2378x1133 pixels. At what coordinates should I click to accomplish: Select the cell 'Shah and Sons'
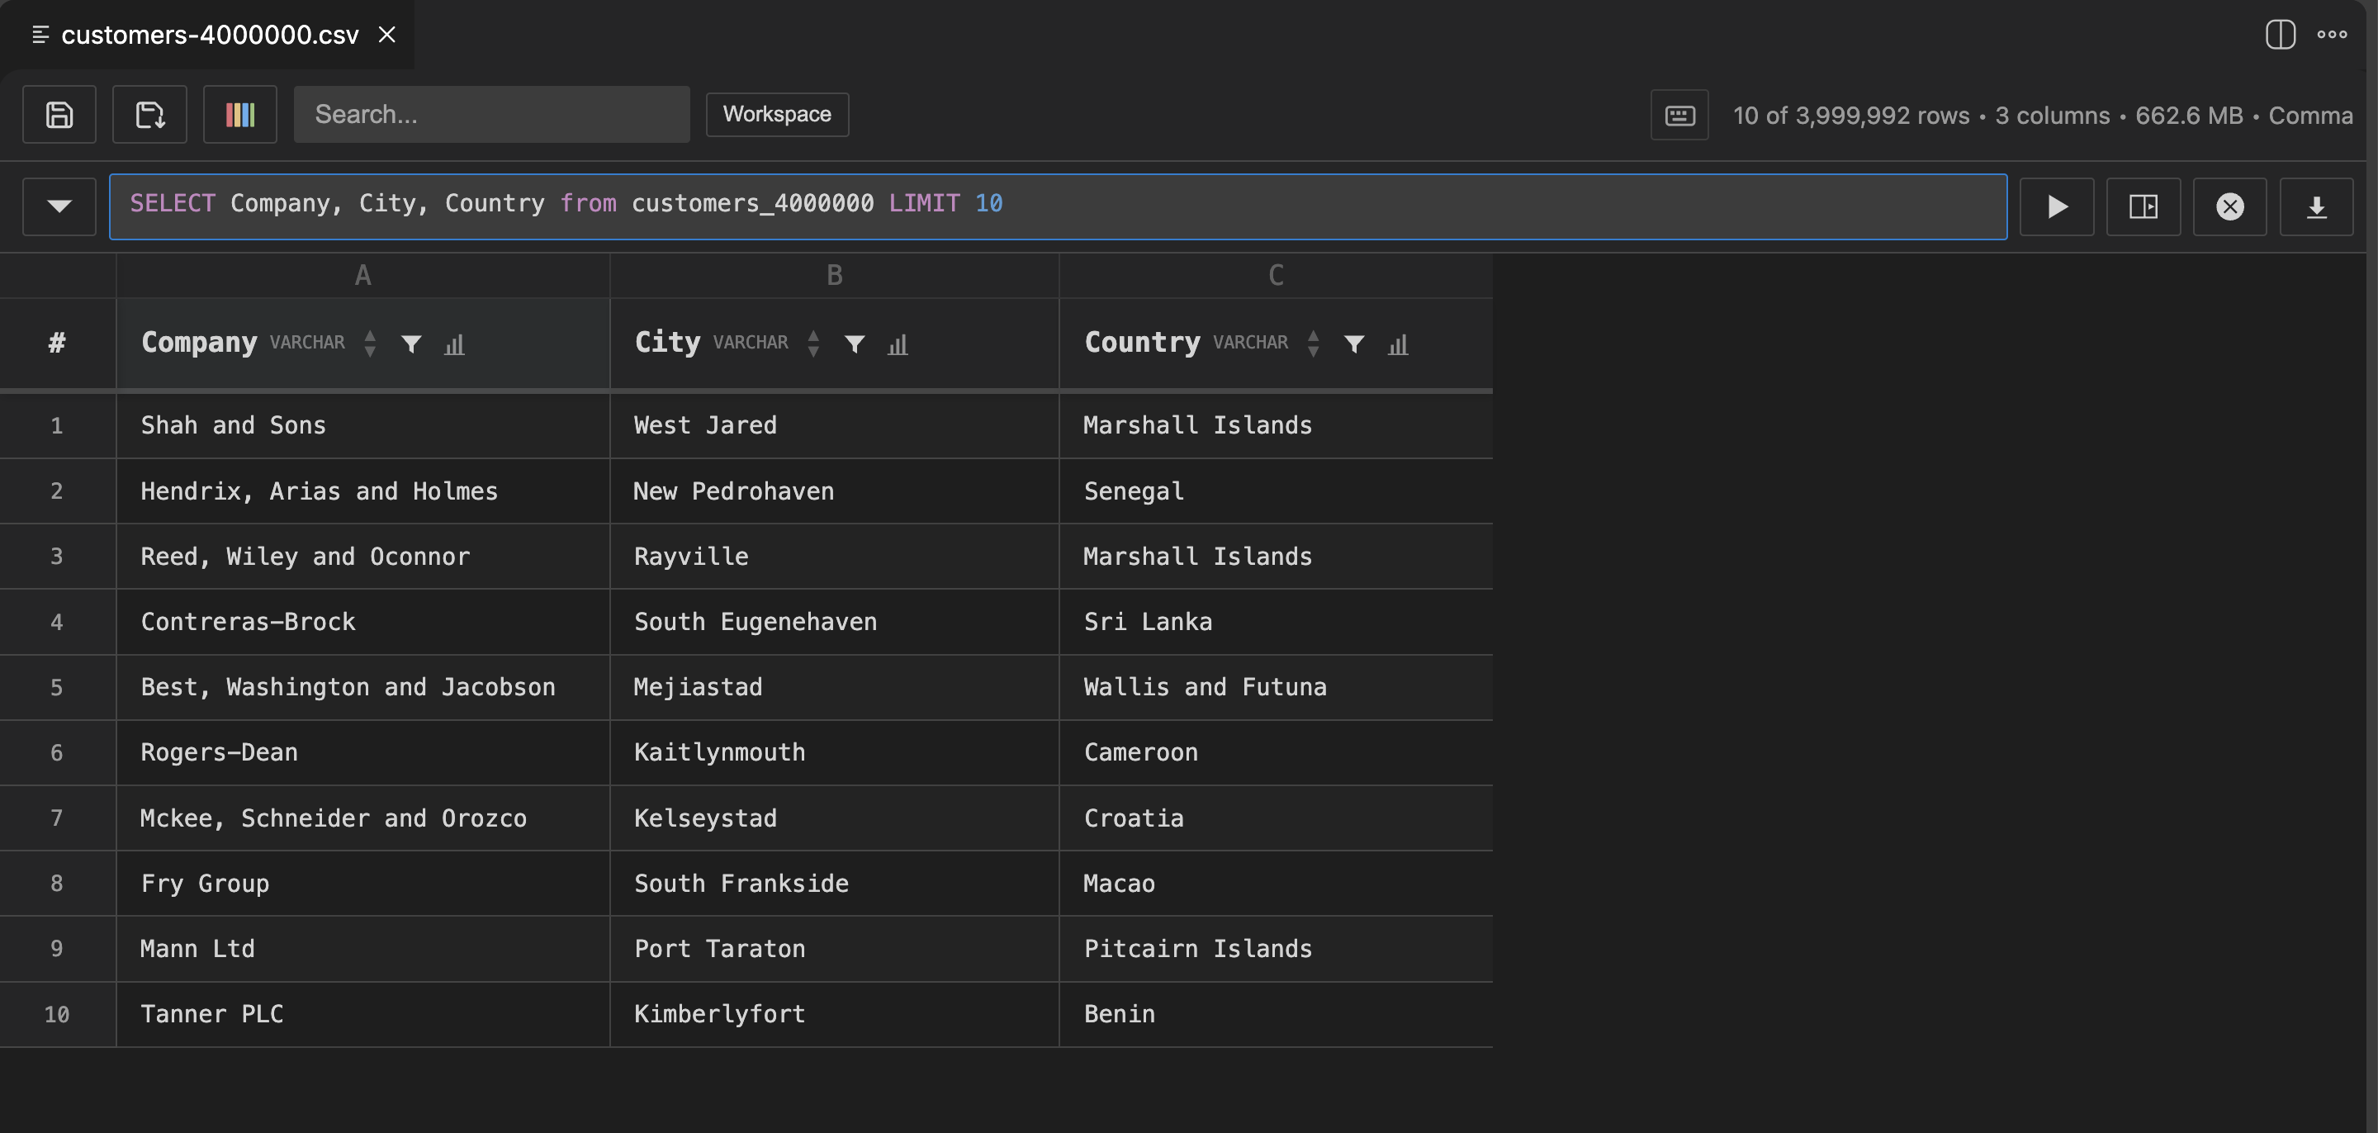(362, 425)
